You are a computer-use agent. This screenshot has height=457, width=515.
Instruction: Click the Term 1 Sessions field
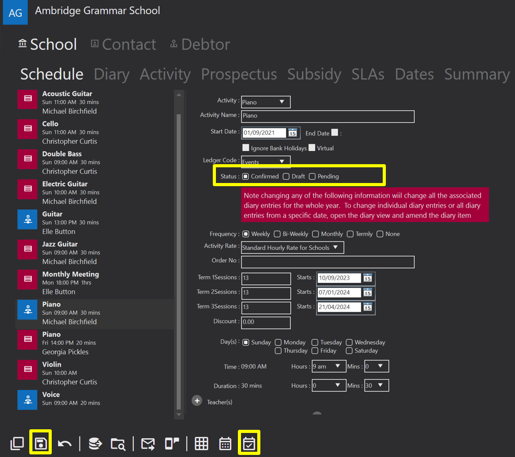click(266, 278)
